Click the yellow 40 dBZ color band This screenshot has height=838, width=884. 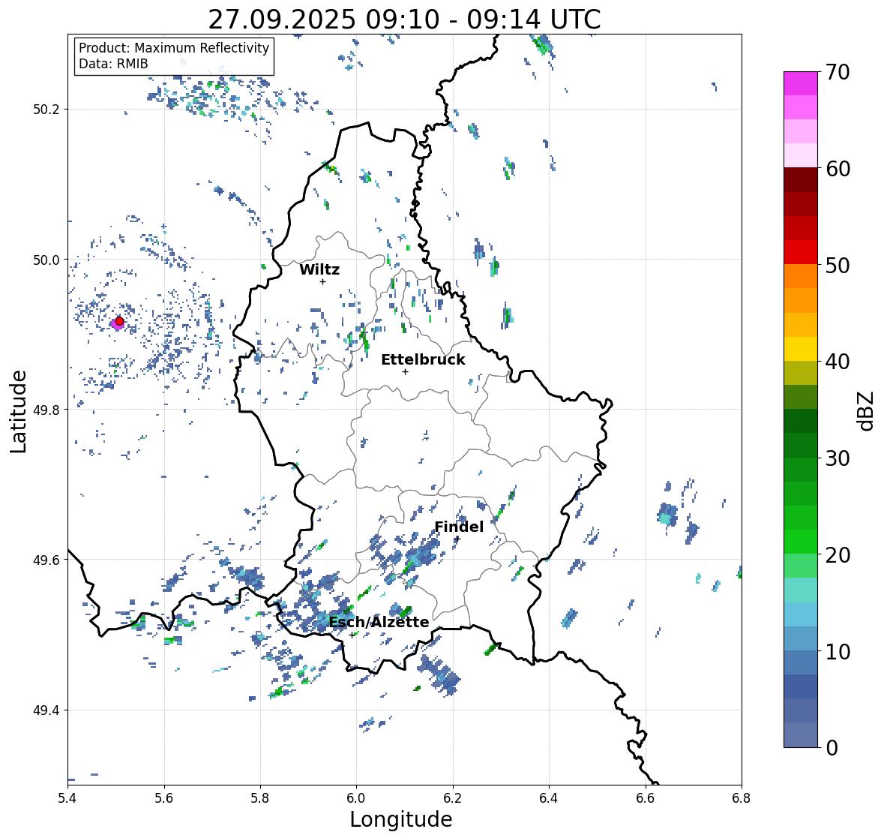[x=801, y=349]
